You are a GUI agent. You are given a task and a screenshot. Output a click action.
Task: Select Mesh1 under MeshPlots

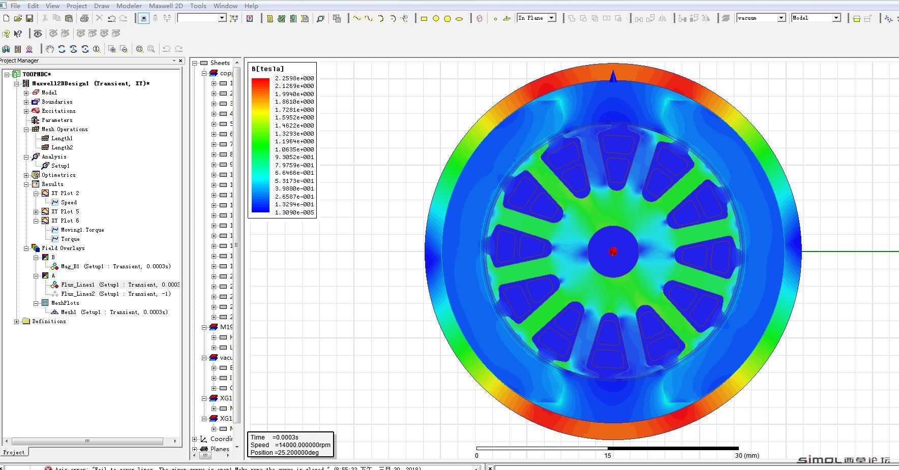point(114,312)
